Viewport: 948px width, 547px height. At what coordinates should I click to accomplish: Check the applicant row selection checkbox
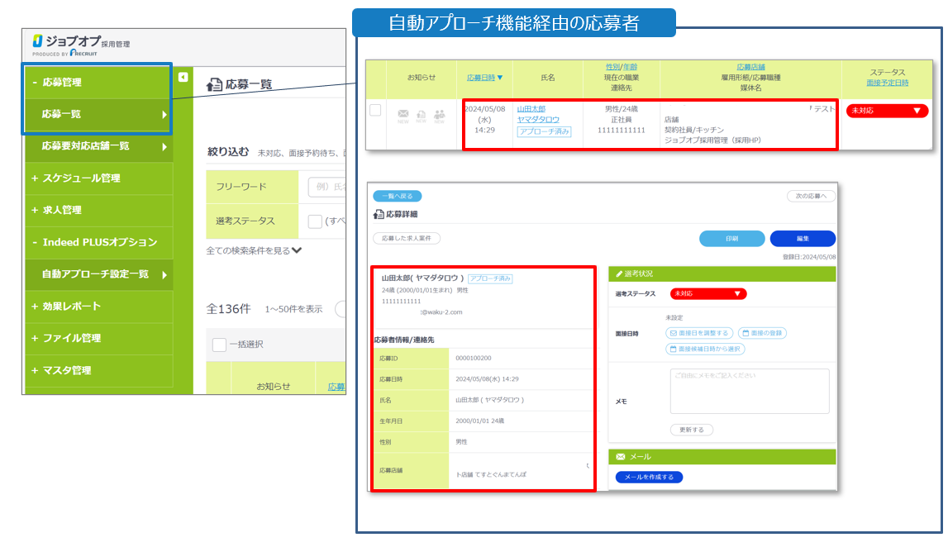(x=375, y=112)
